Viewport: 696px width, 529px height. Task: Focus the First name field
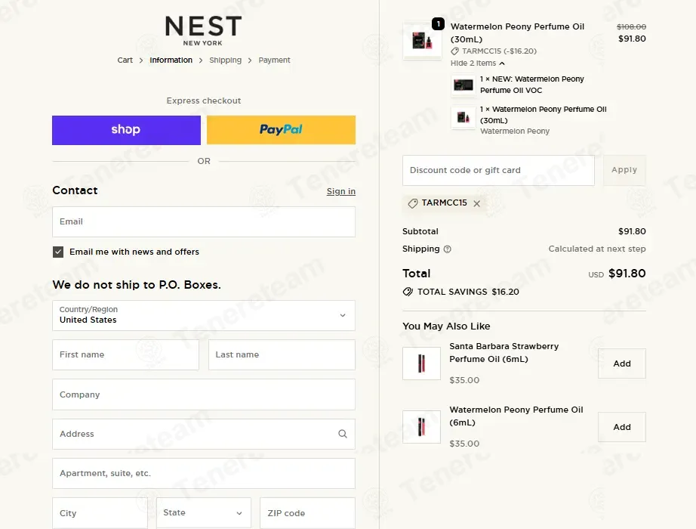pyautogui.click(x=125, y=354)
